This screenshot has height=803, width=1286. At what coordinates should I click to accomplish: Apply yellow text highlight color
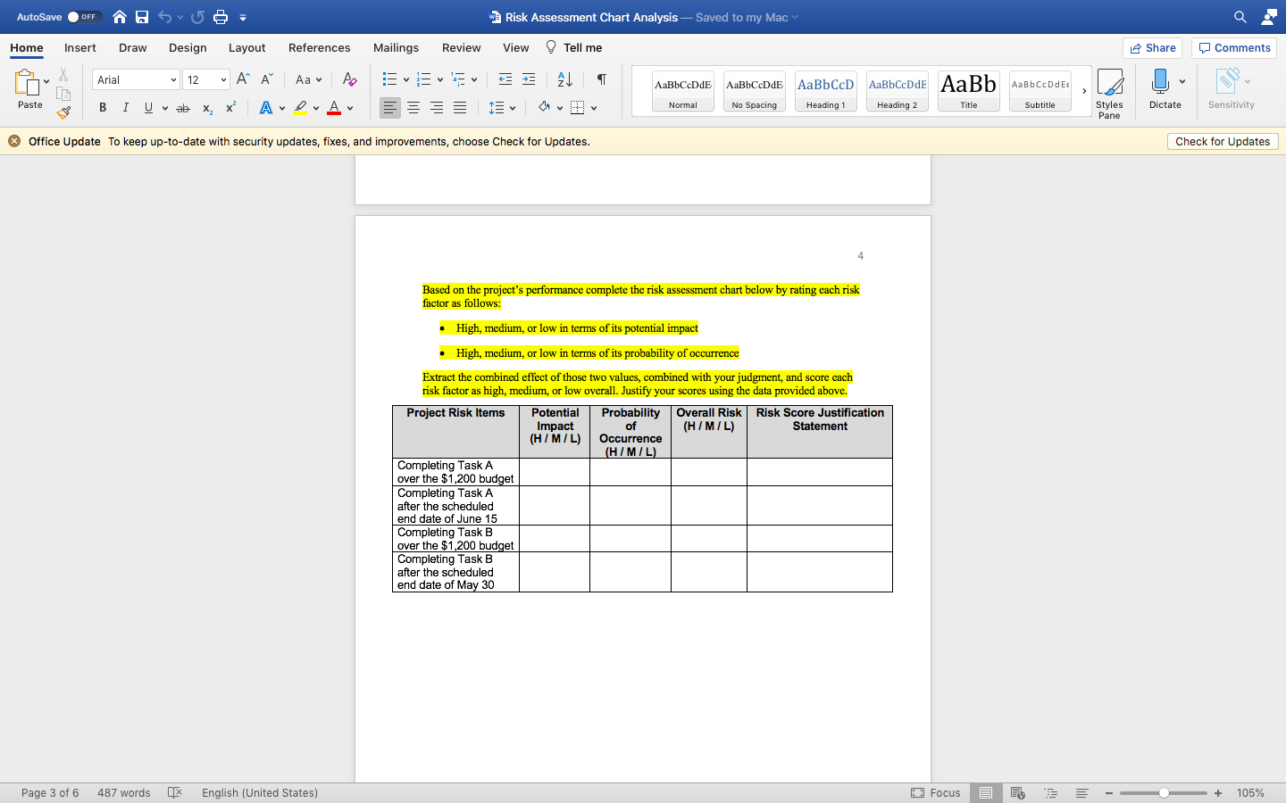(x=301, y=108)
